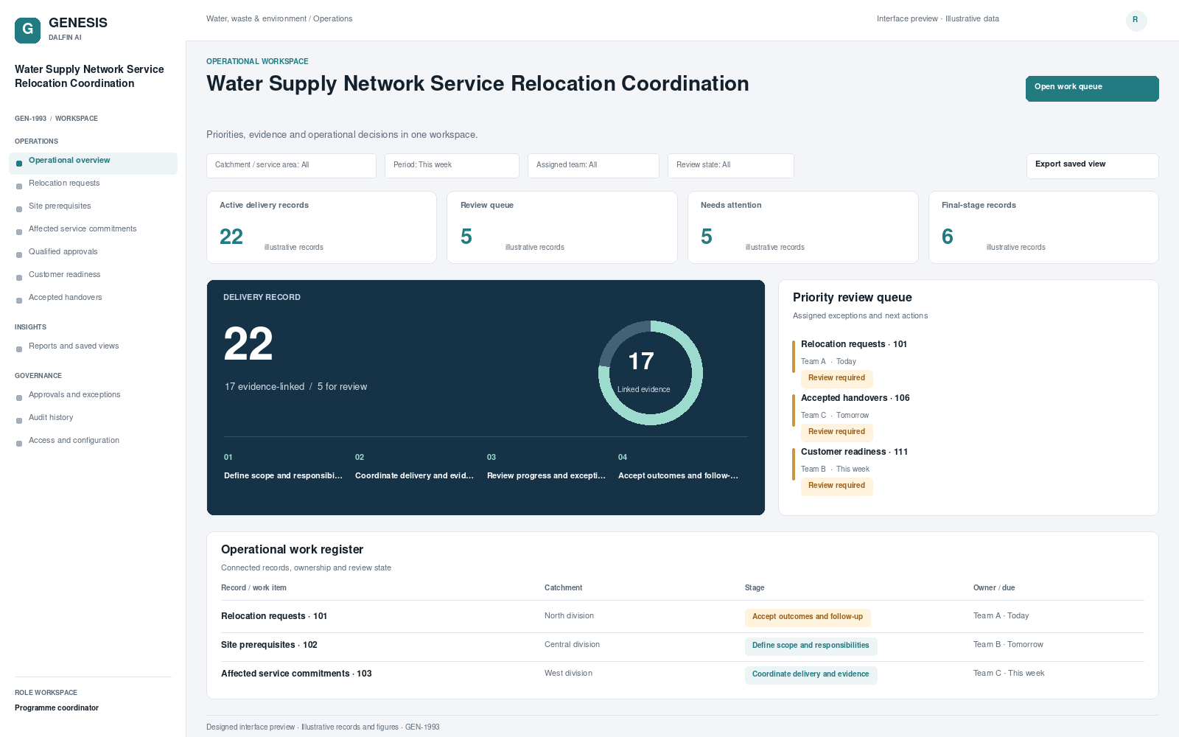The image size is (1179, 737).
Task: Open the user avatar R menu
Action: [x=1136, y=20]
